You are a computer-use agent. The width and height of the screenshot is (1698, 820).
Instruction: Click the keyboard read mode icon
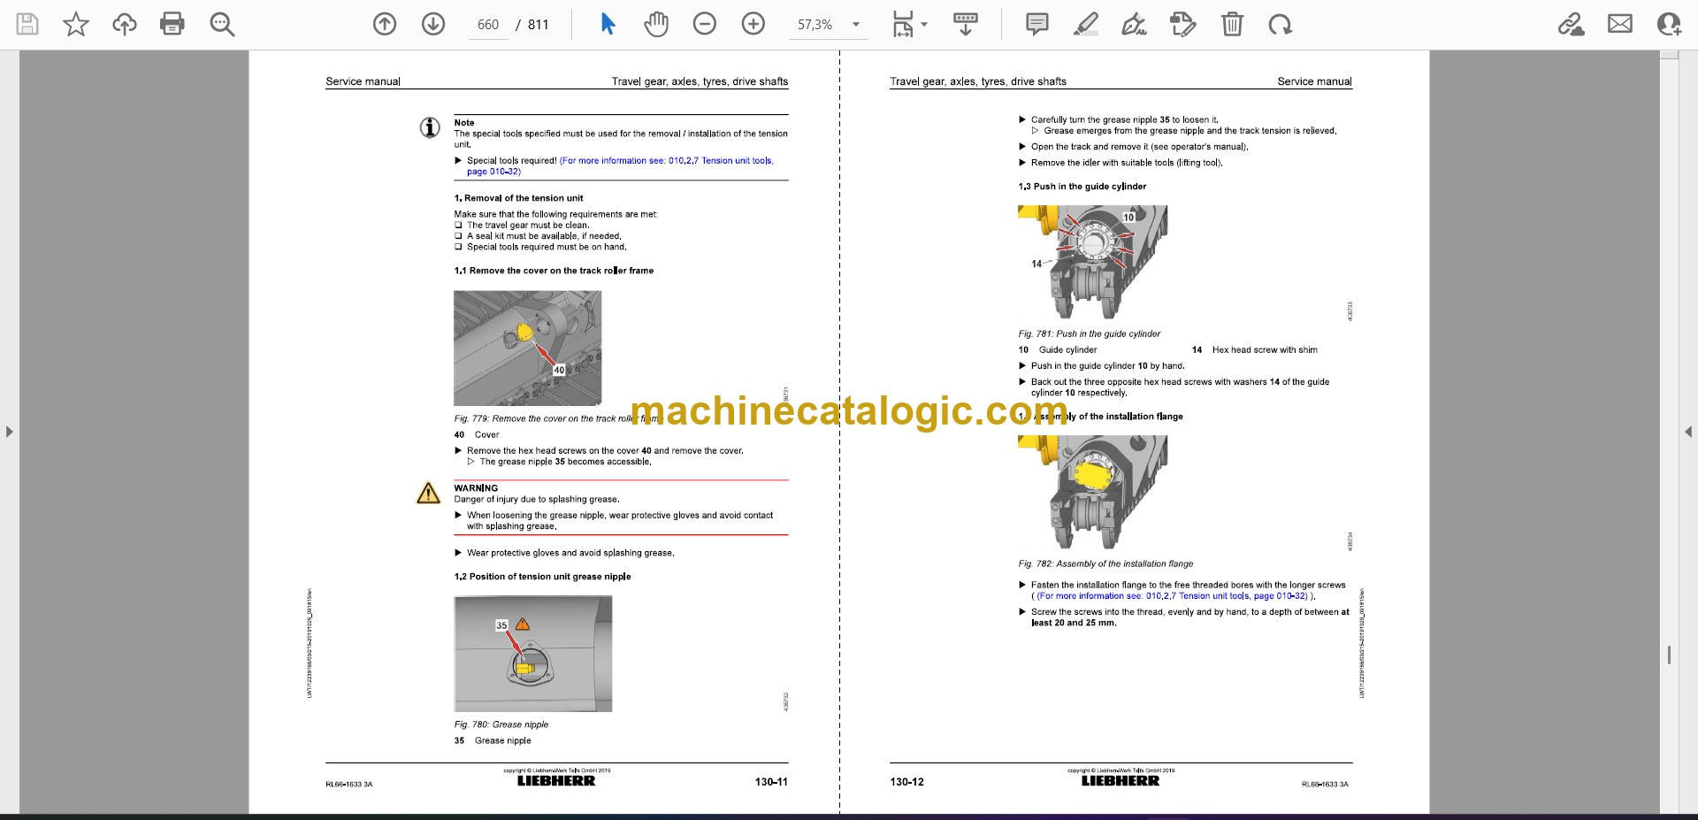(x=966, y=24)
